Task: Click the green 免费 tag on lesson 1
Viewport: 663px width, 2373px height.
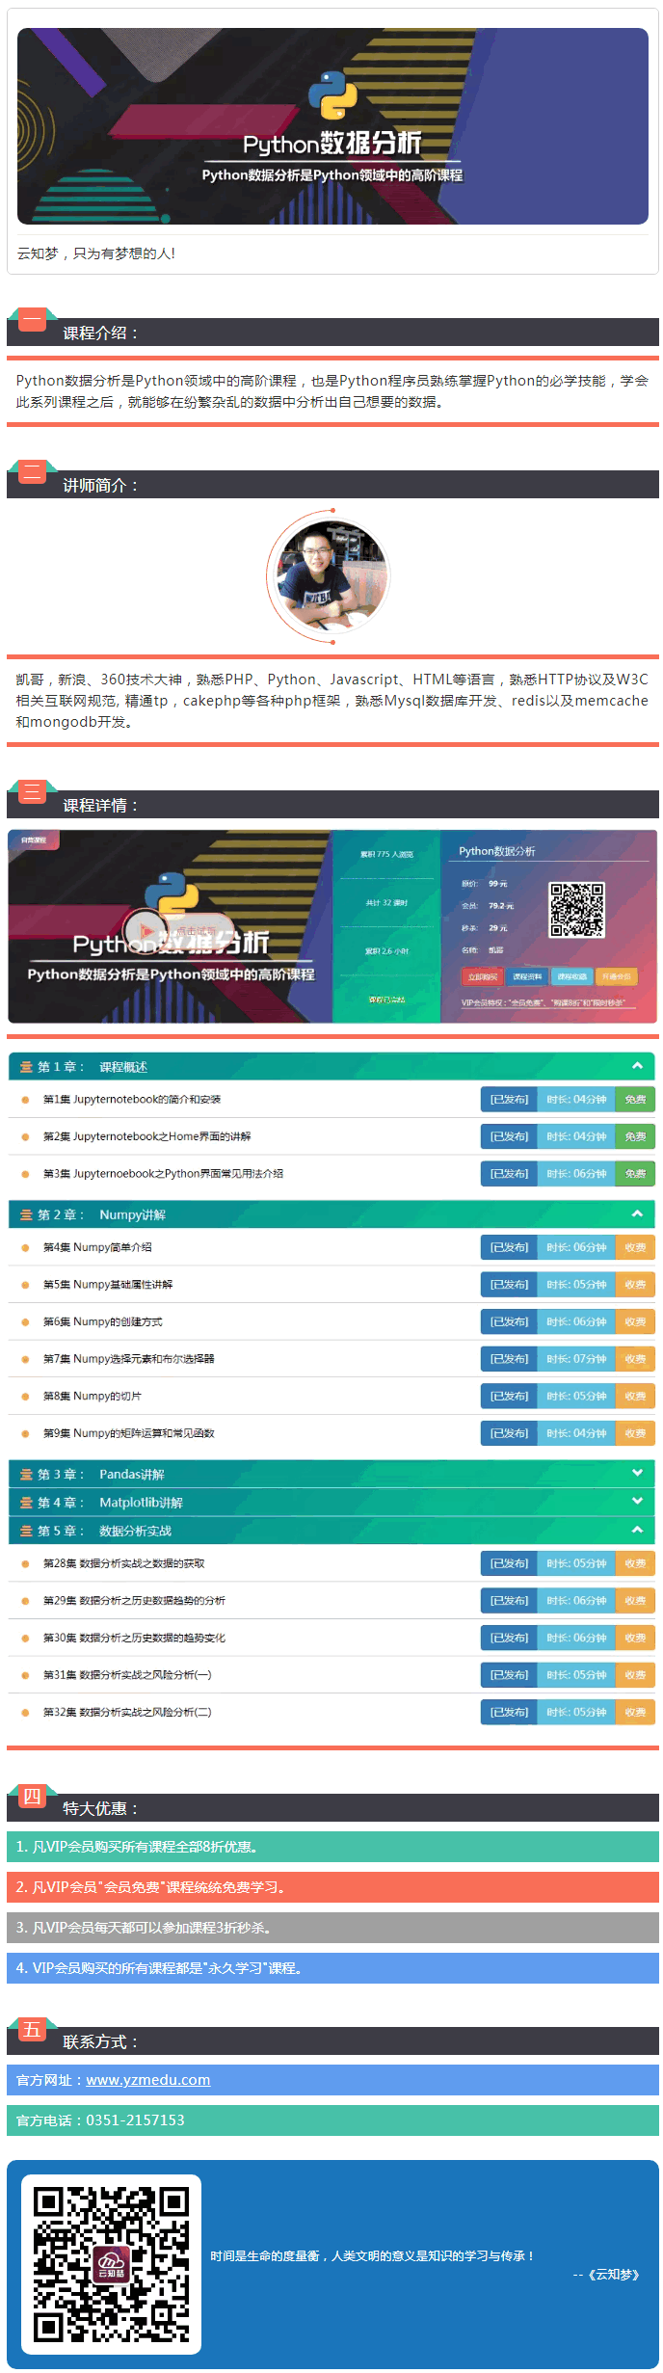Action: coord(635,1099)
